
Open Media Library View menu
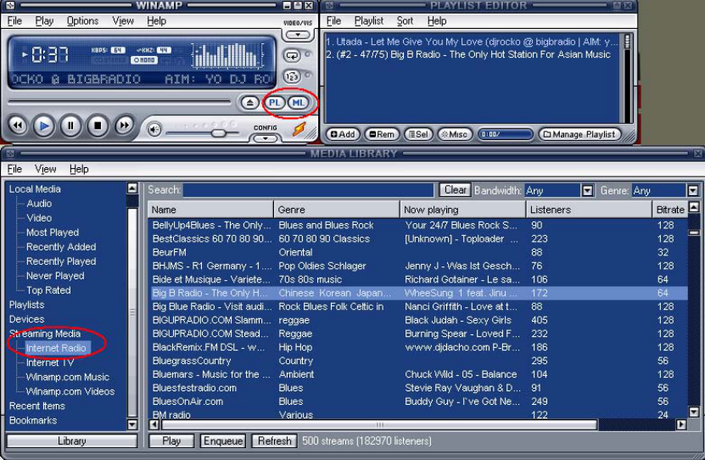(x=46, y=169)
